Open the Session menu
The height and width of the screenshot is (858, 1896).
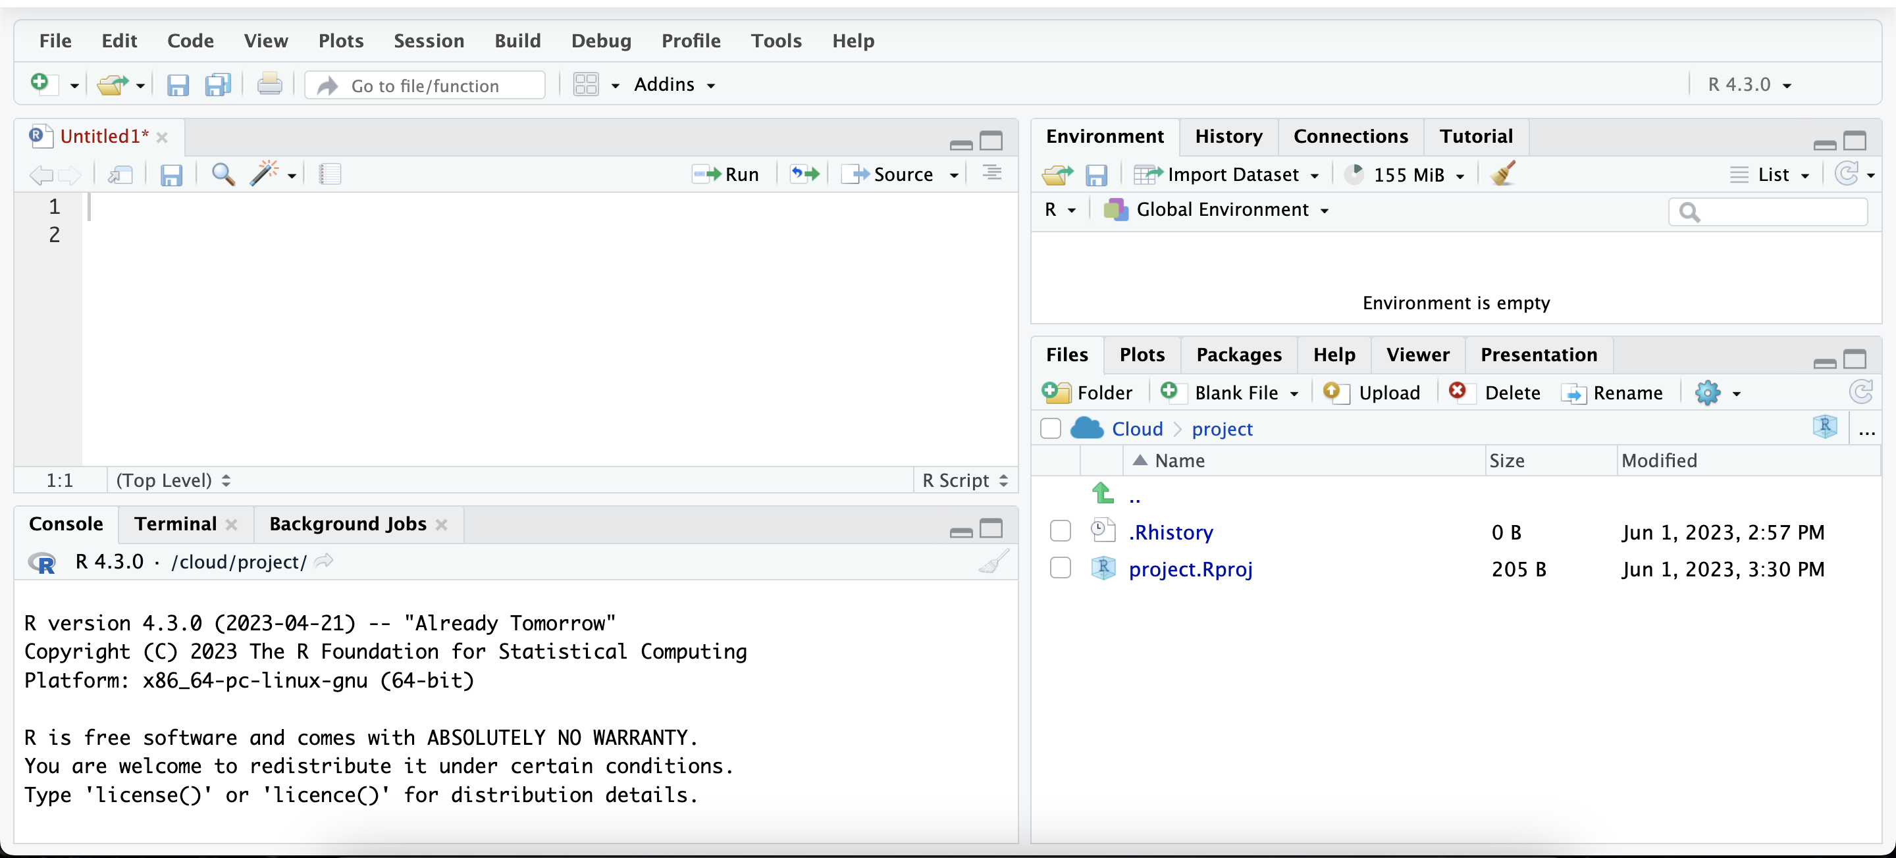[429, 41]
